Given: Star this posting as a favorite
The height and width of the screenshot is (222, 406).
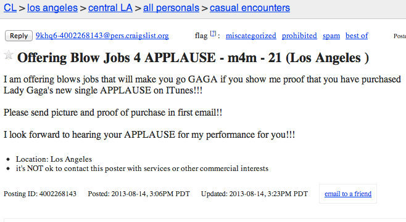Looking at the screenshot, I should pos(9,55).
